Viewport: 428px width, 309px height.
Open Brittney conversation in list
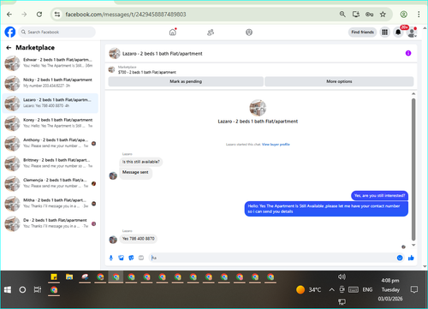click(x=51, y=163)
